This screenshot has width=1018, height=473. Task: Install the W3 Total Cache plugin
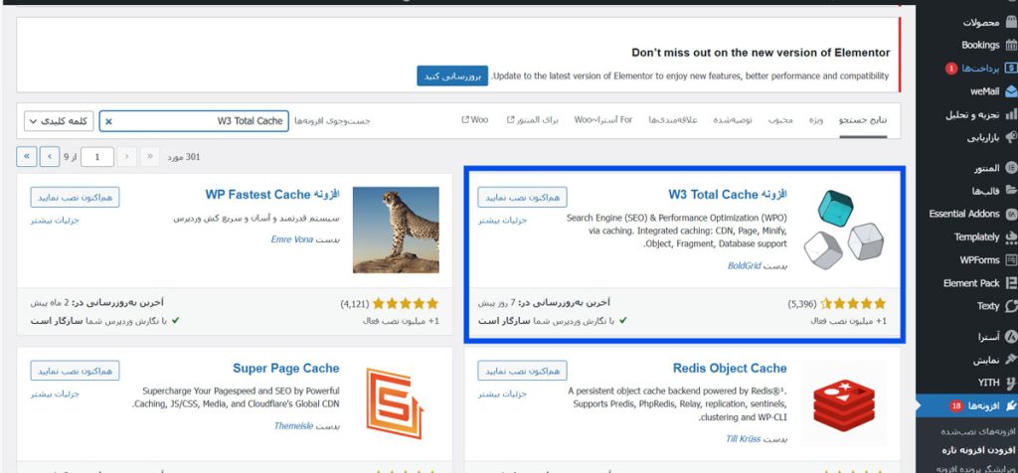pos(522,197)
